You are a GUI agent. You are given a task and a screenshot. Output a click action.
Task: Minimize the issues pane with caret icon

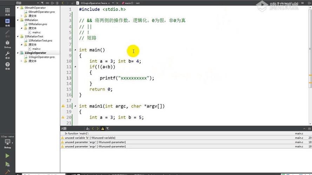(x=304, y=128)
